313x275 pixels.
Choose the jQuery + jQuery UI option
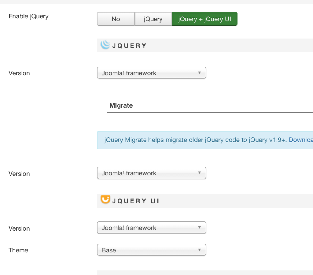pos(204,19)
